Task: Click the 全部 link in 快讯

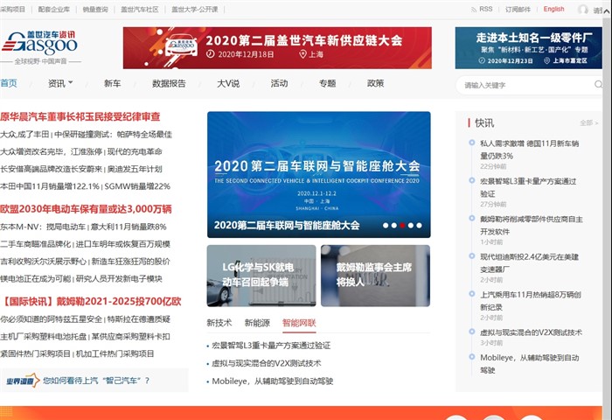Action: pos(588,123)
